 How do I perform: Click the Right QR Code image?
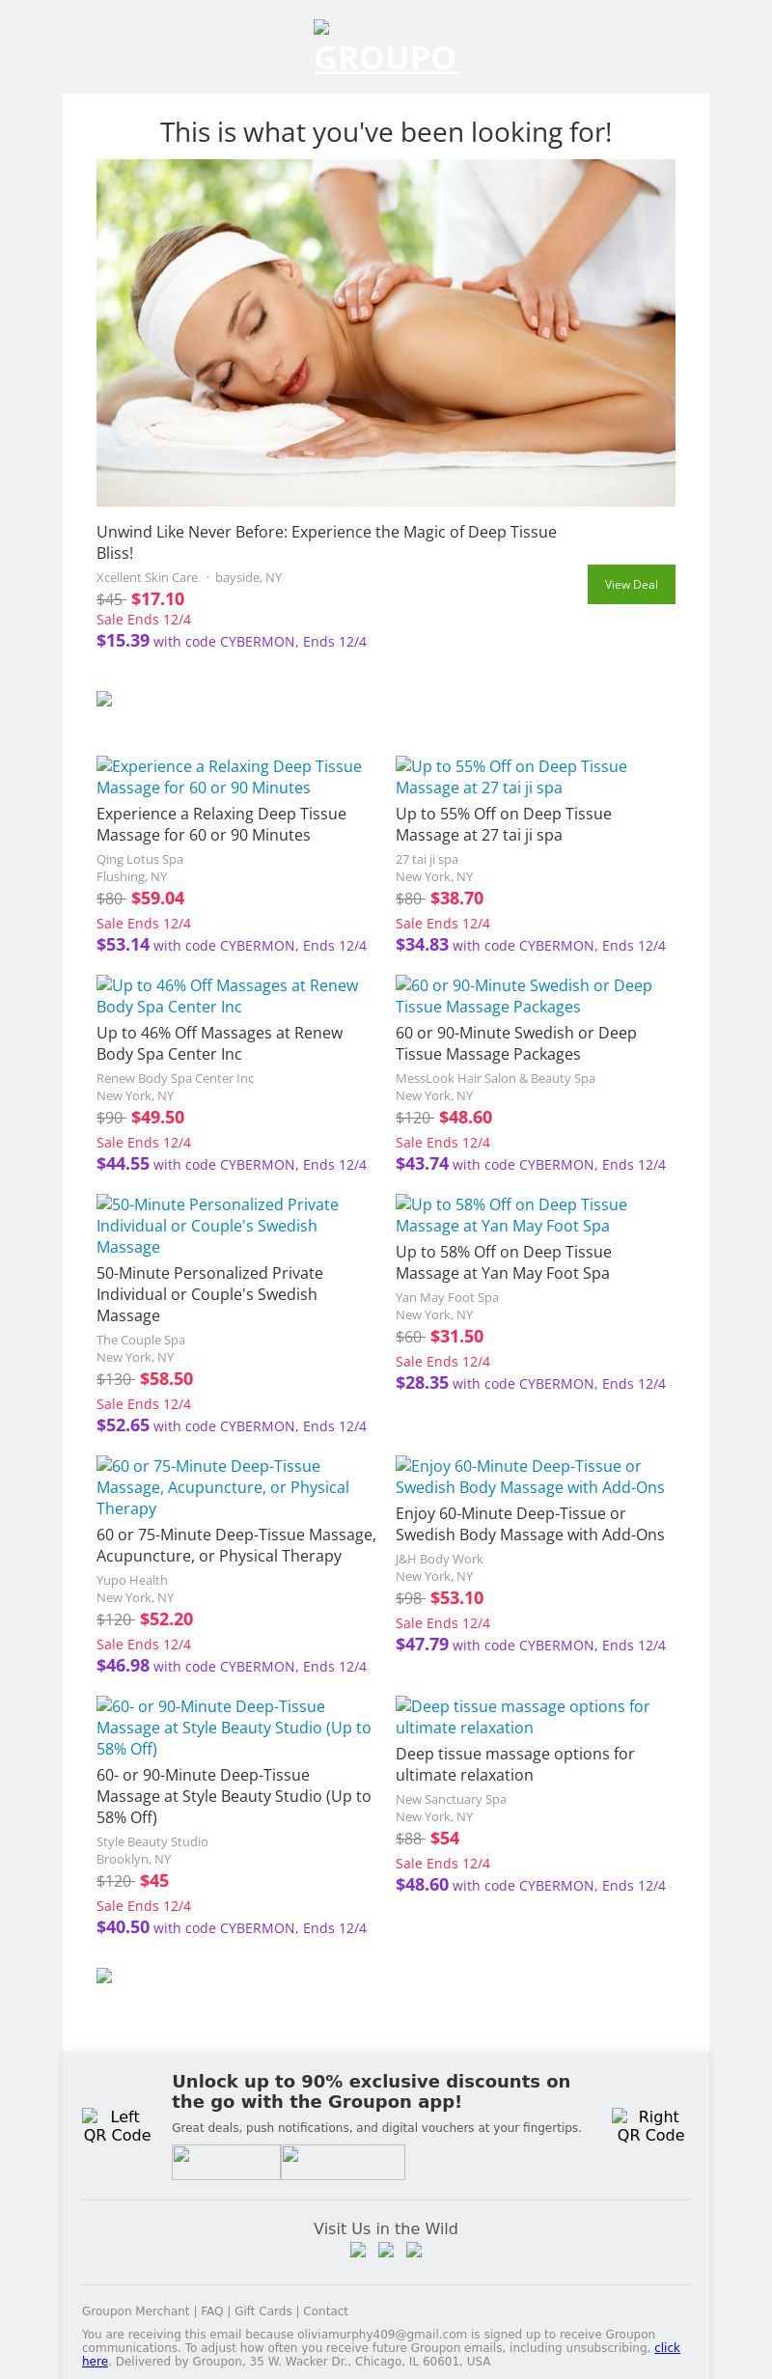click(x=649, y=2125)
